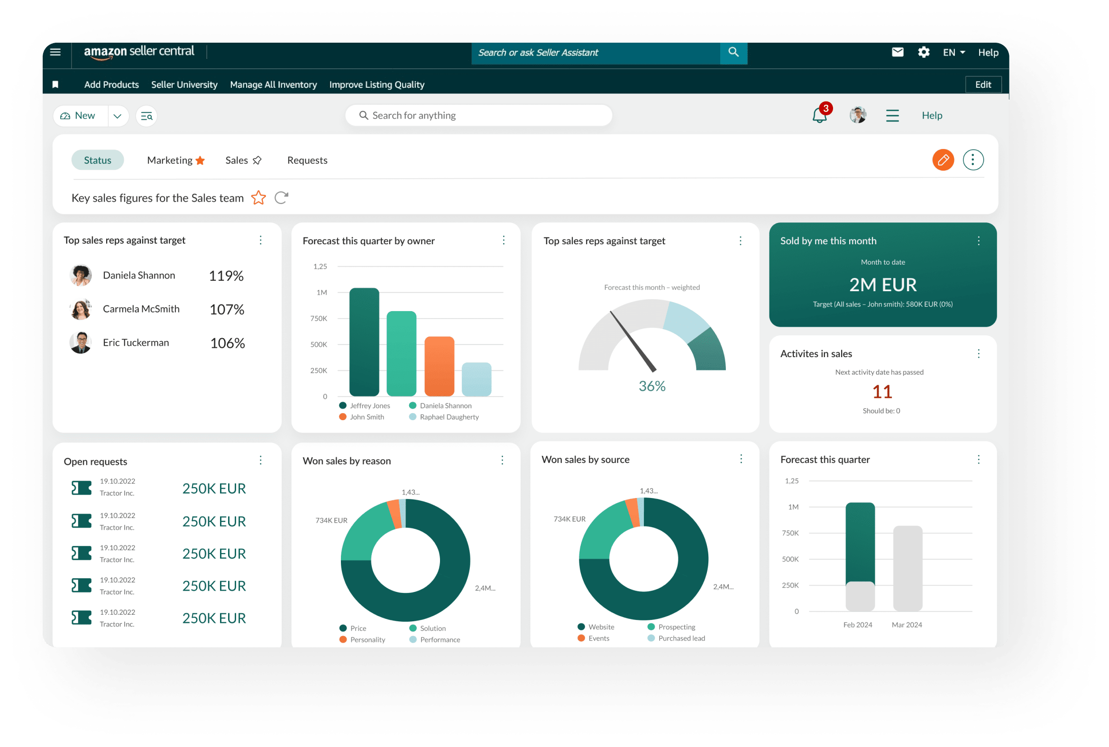Image resolution: width=1109 pixels, height=747 pixels.
Task: Open options for Forecast this quarter card
Action: (979, 459)
